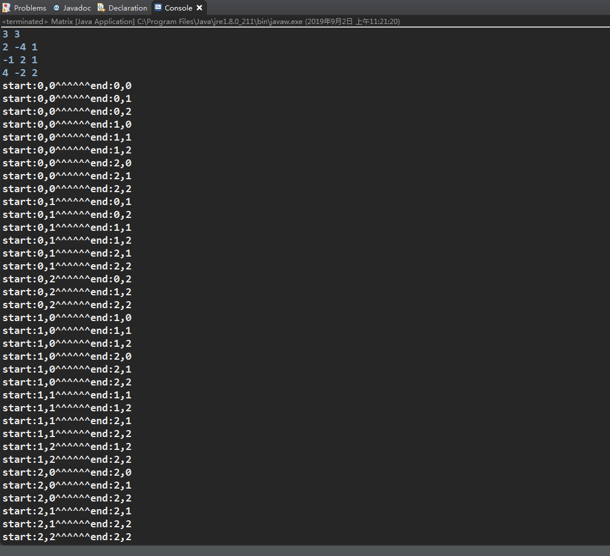Open the Javadoc tab
Viewport: 610px width, 556px height.
pyautogui.click(x=72, y=8)
